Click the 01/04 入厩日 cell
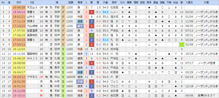The width and height of the screenshot is (219, 98). click(x=189, y=17)
